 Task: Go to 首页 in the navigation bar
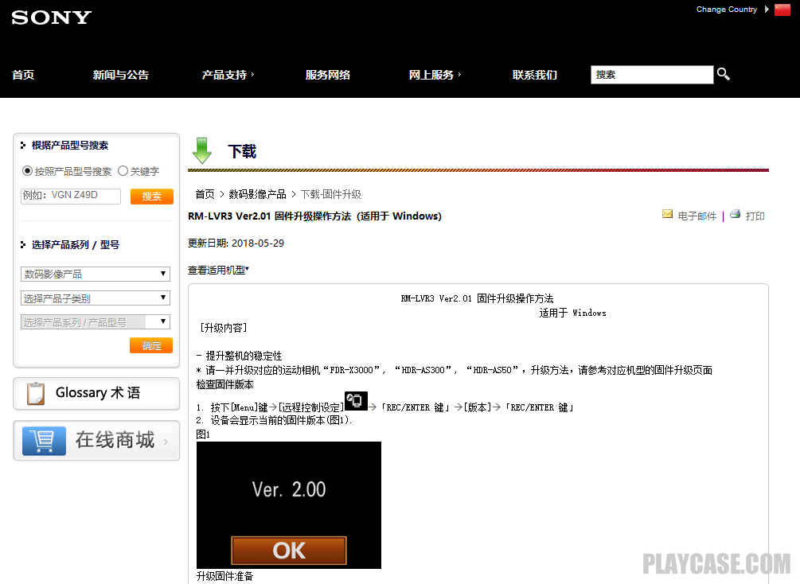[x=23, y=75]
